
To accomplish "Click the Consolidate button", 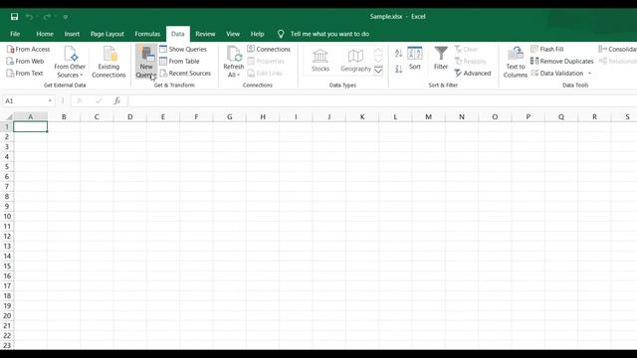I will (617, 49).
